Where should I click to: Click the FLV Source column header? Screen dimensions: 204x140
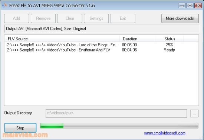(62, 39)
